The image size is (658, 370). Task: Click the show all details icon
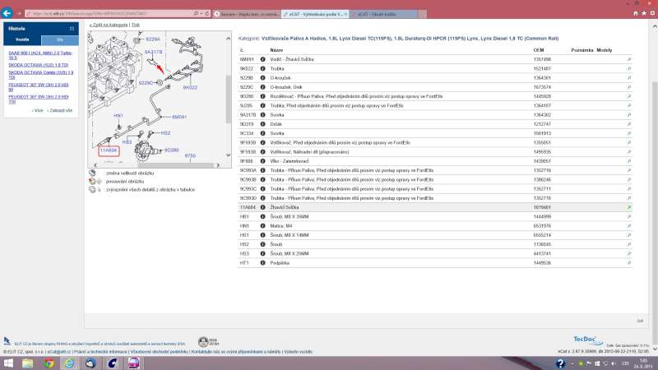[93, 189]
